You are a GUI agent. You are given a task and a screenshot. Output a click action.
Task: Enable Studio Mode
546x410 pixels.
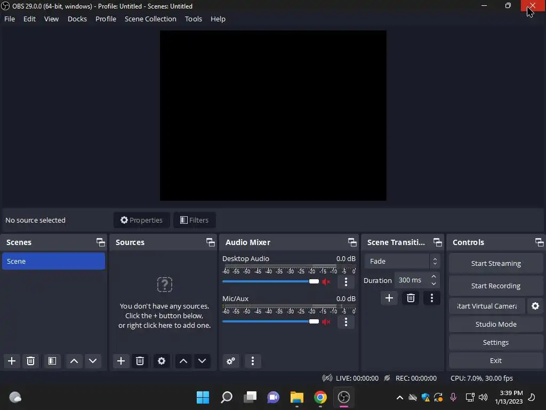click(496, 324)
